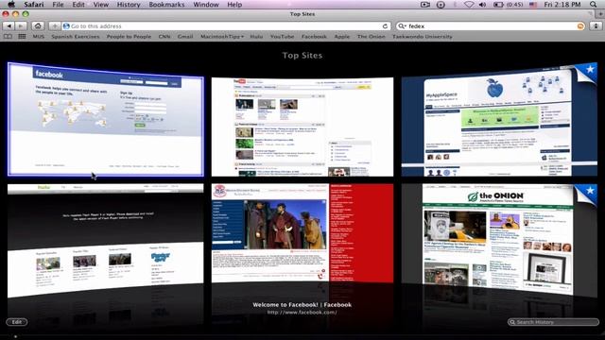Open the YouTube bookmark
Image resolution: width=605 pixels, height=340 pixels.
coord(282,37)
